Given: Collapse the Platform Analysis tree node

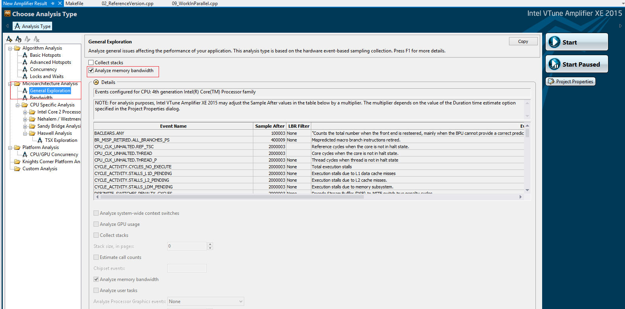Looking at the screenshot, I should [10, 148].
